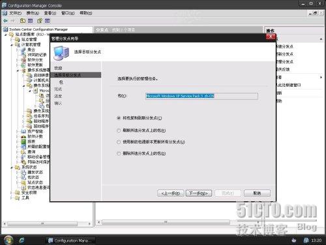Click the Configuration Manager taskbar button
This screenshot has height=245, width=326.
pos(70,240)
